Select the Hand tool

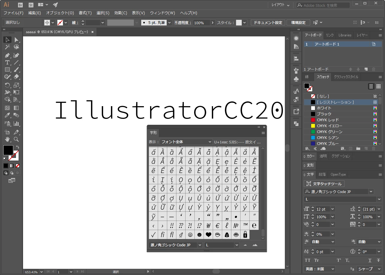tap(7, 139)
